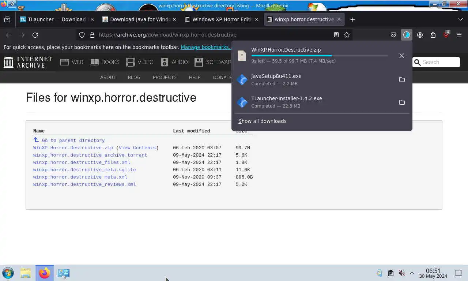This screenshot has width=468, height=281.
Task: Show all downloads
Action: [262, 121]
